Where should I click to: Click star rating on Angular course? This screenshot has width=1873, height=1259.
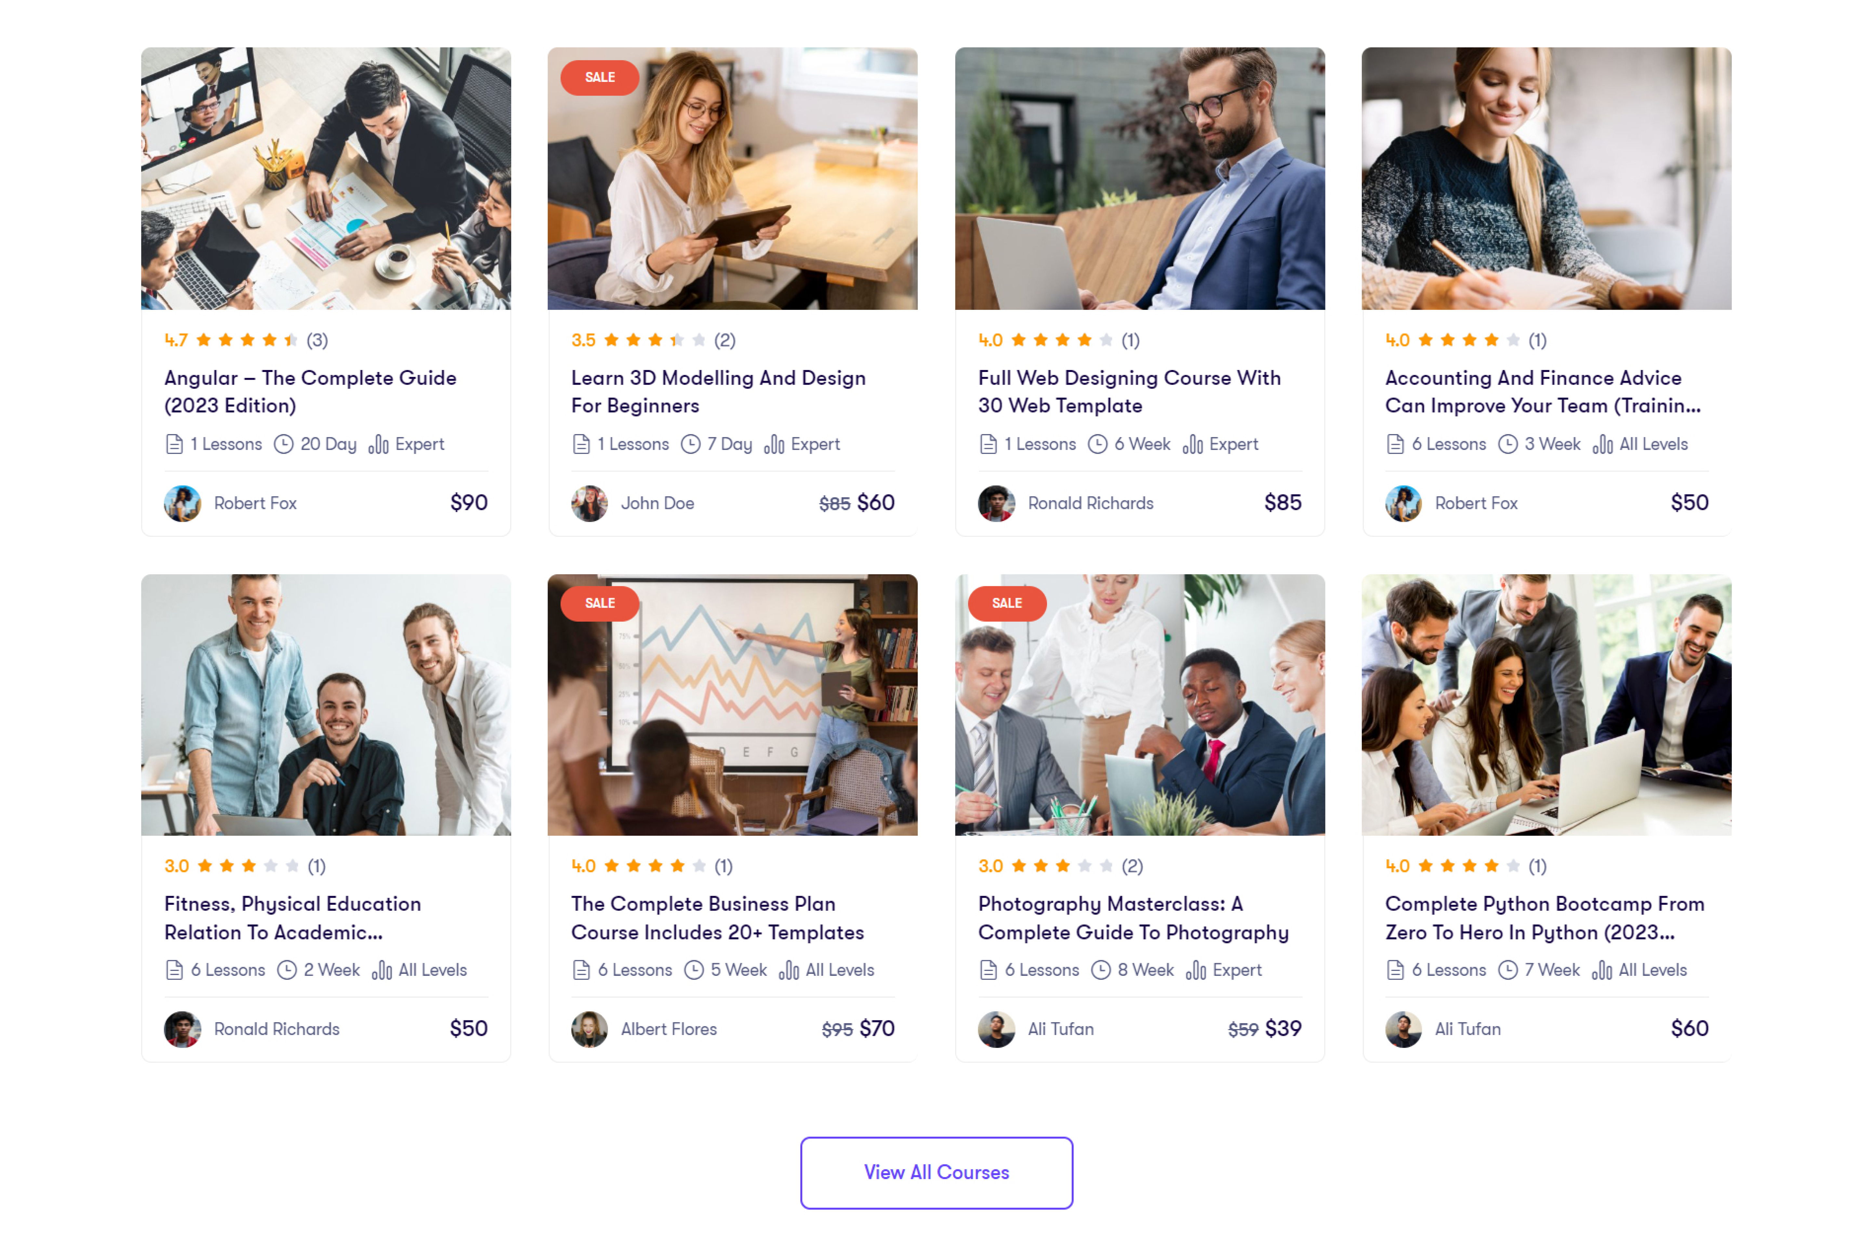tap(247, 340)
